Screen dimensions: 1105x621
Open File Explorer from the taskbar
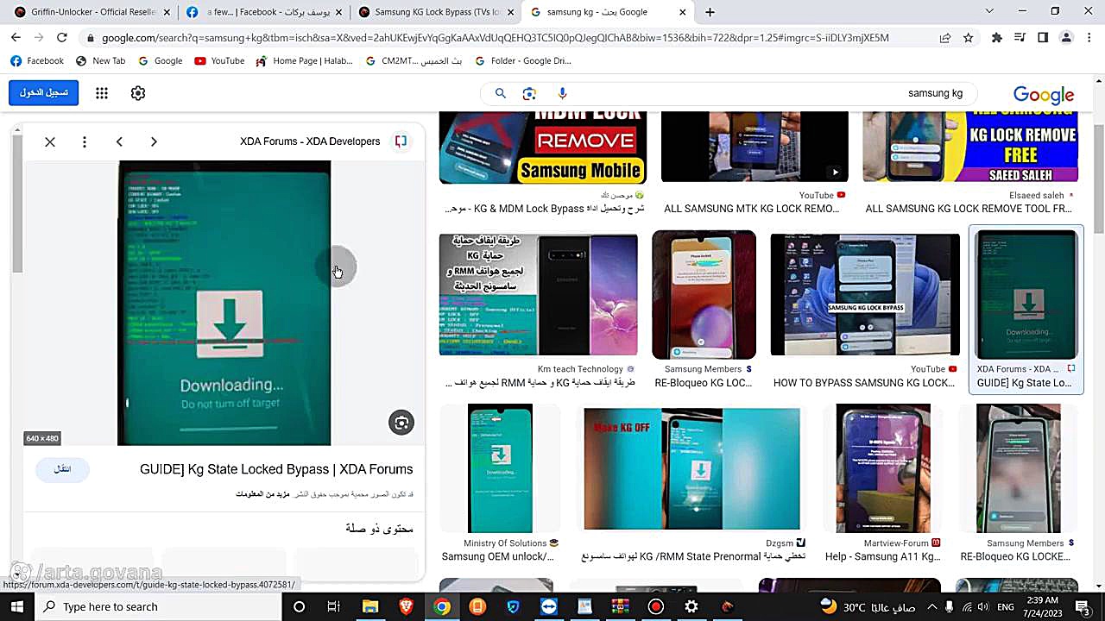point(370,606)
